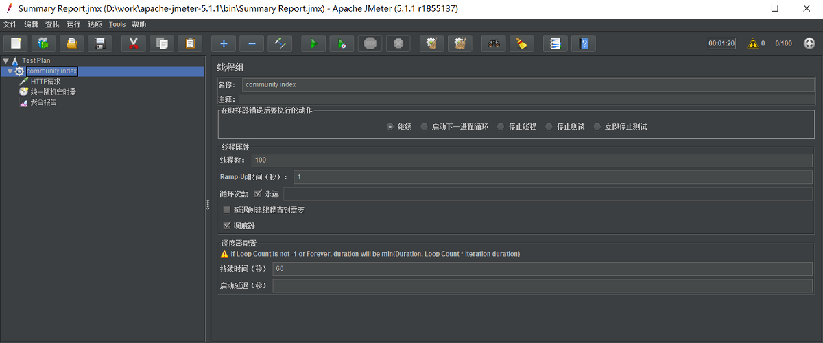Screen dimensions: 823x343
Task: Click the Shutdown threads icon
Action: (398, 43)
